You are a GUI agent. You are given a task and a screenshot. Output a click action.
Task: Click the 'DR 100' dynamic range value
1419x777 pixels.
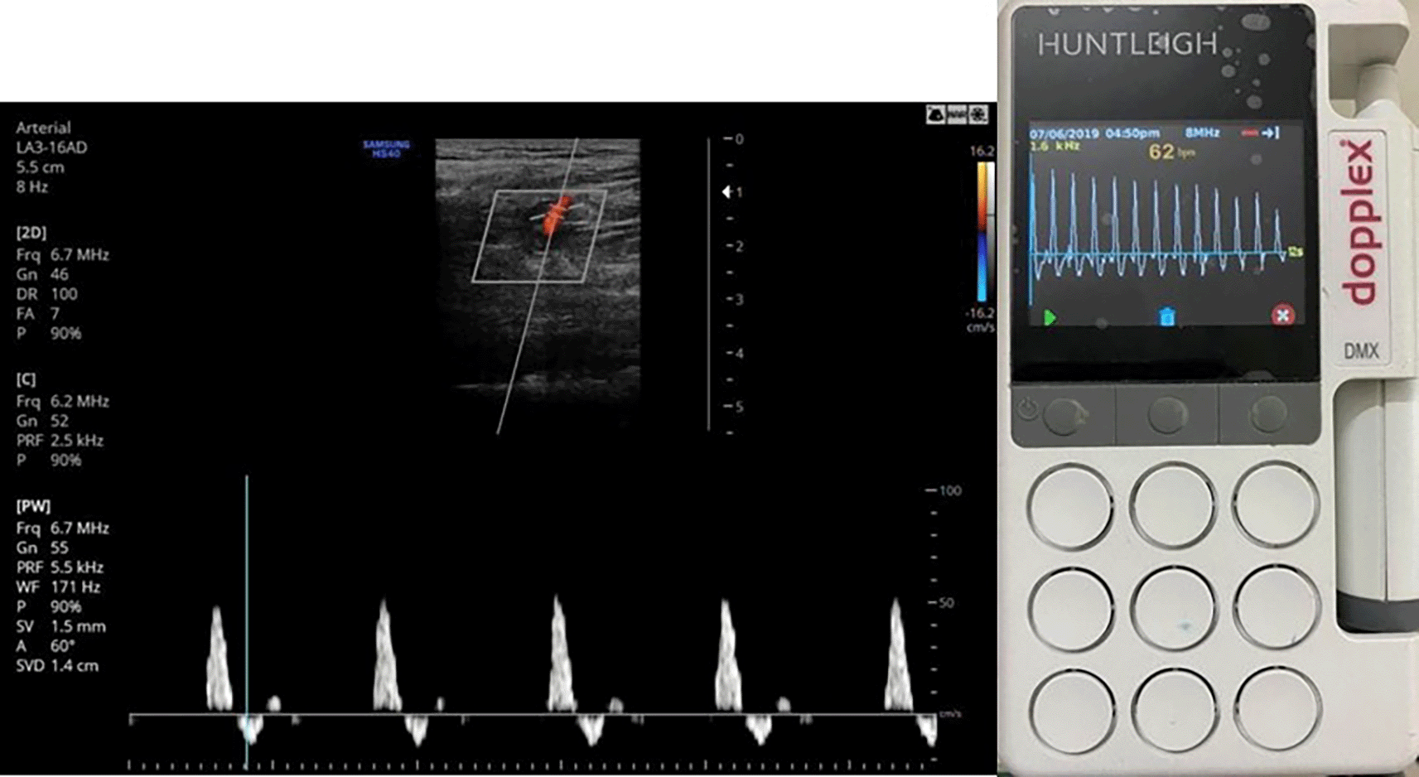(46, 294)
